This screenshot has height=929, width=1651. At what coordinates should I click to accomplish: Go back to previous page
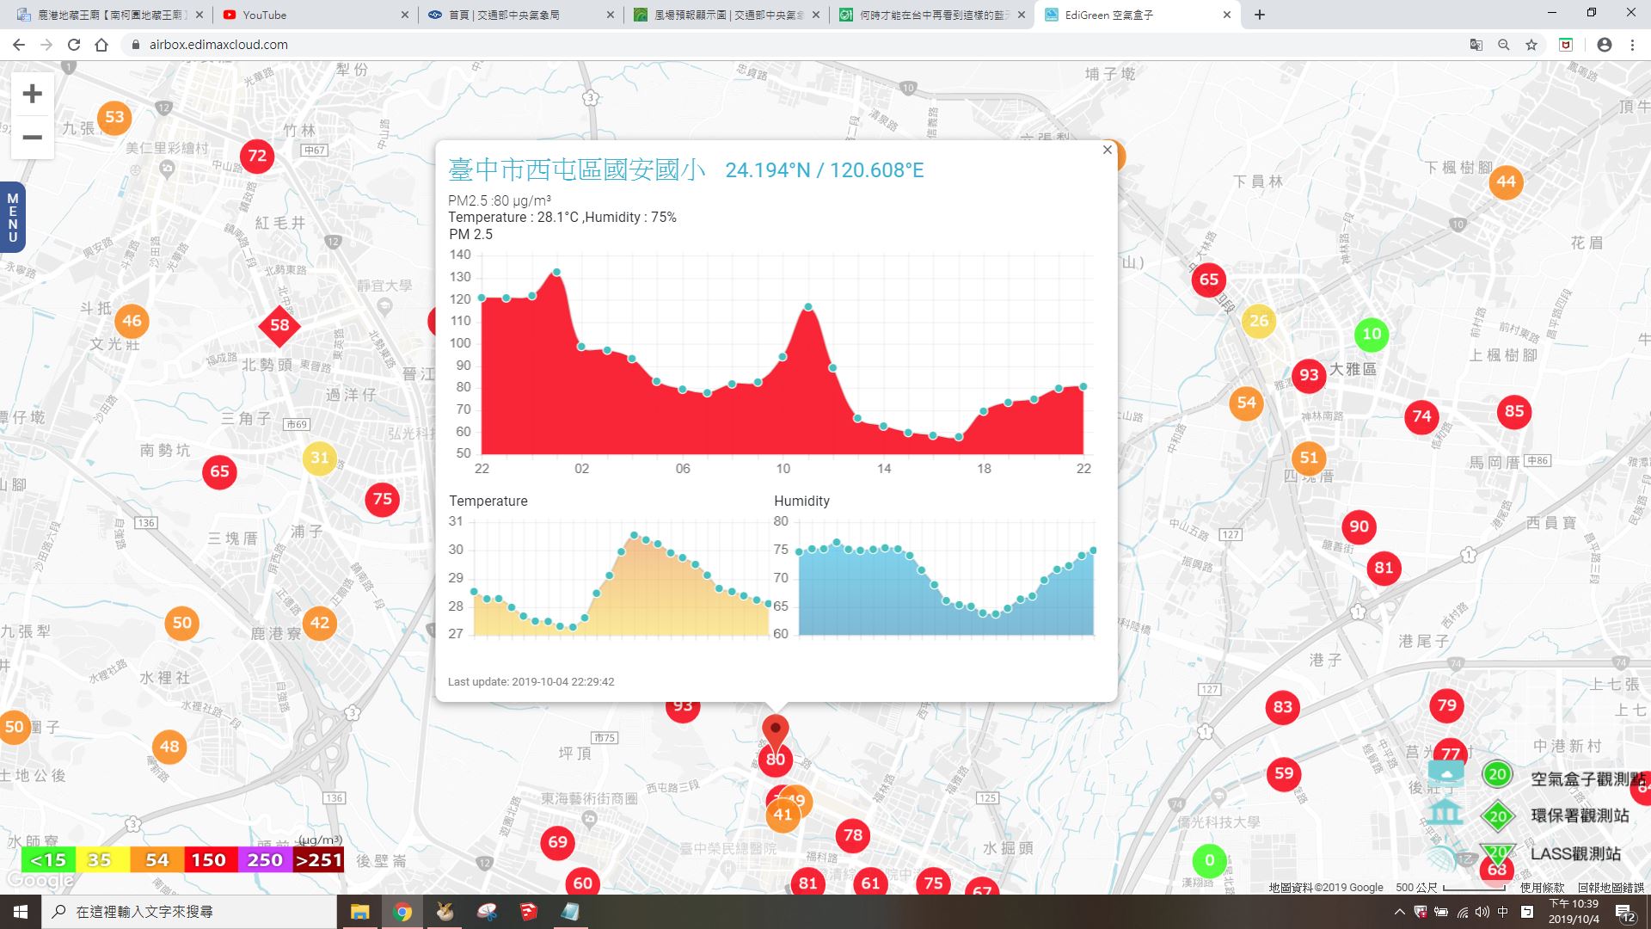(18, 45)
